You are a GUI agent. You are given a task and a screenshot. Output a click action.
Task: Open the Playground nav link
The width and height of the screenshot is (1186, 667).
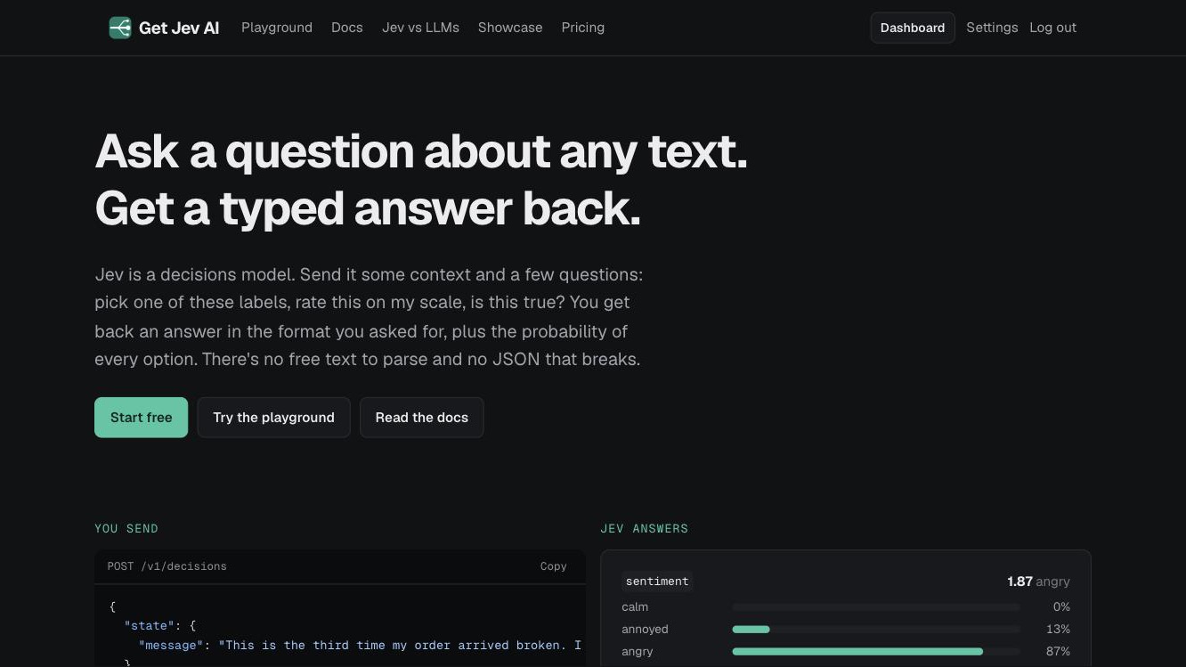[x=277, y=28]
